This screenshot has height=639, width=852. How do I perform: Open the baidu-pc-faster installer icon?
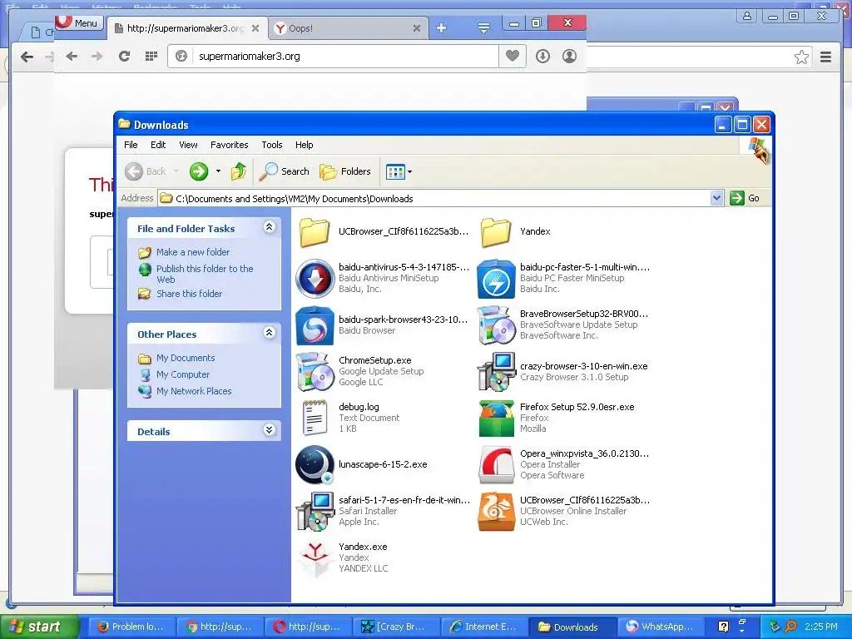496,278
